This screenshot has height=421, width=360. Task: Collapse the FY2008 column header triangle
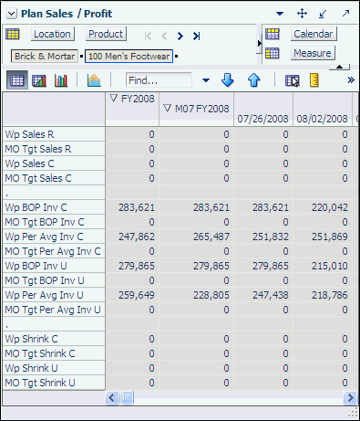tap(113, 98)
